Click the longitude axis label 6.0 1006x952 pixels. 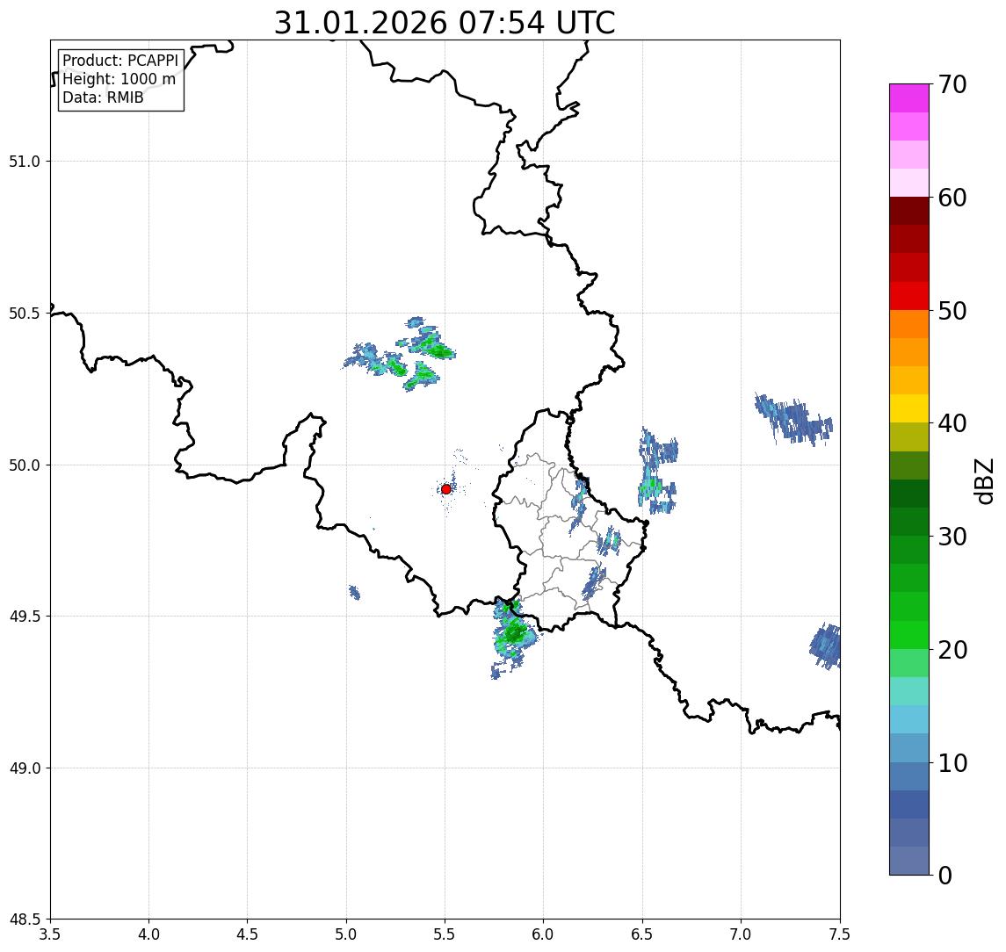coord(544,934)
